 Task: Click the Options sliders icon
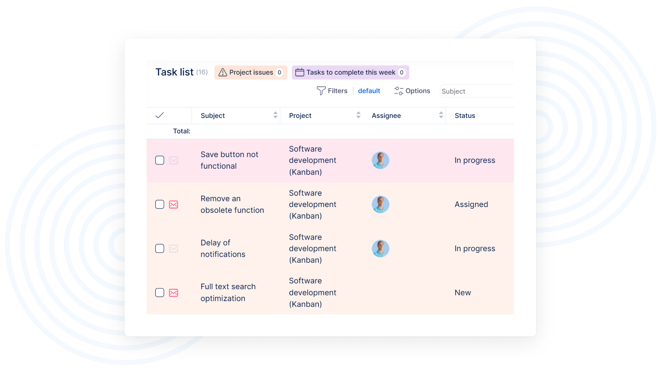tap(398, 91)
